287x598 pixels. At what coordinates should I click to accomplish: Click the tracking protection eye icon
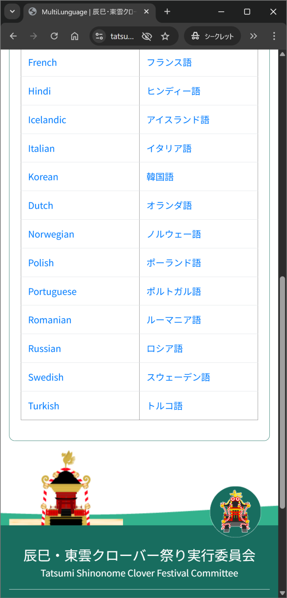[x=147, y=36]
